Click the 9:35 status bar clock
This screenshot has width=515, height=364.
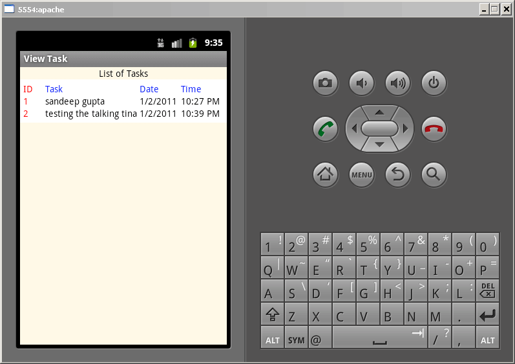213,43
